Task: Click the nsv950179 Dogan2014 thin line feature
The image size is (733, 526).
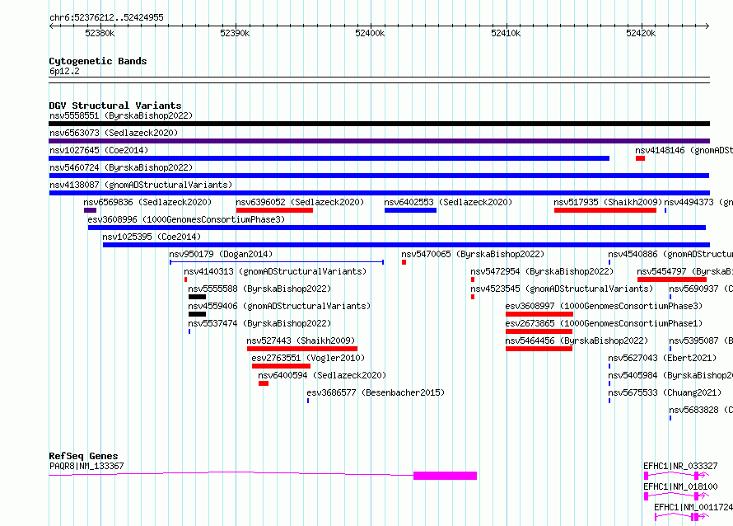Action: tap(277, 262)
